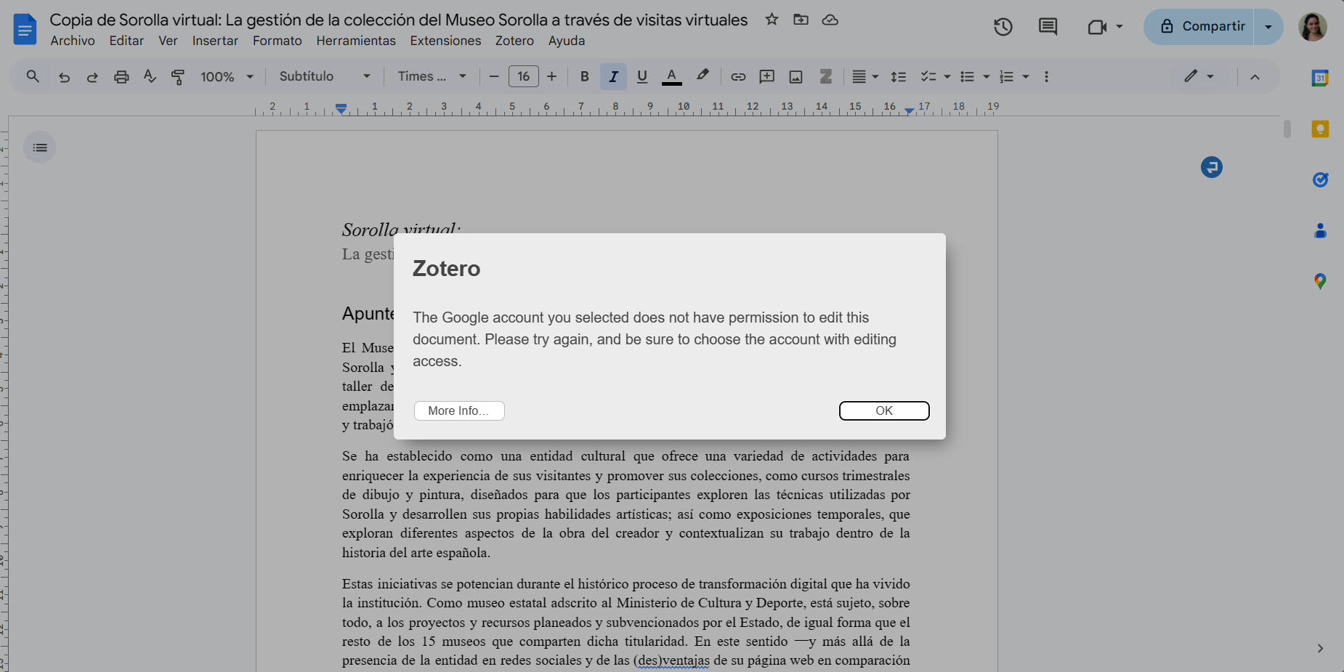Insert a link
Screen dimensions: 1344x672
[x=738, y=76]
